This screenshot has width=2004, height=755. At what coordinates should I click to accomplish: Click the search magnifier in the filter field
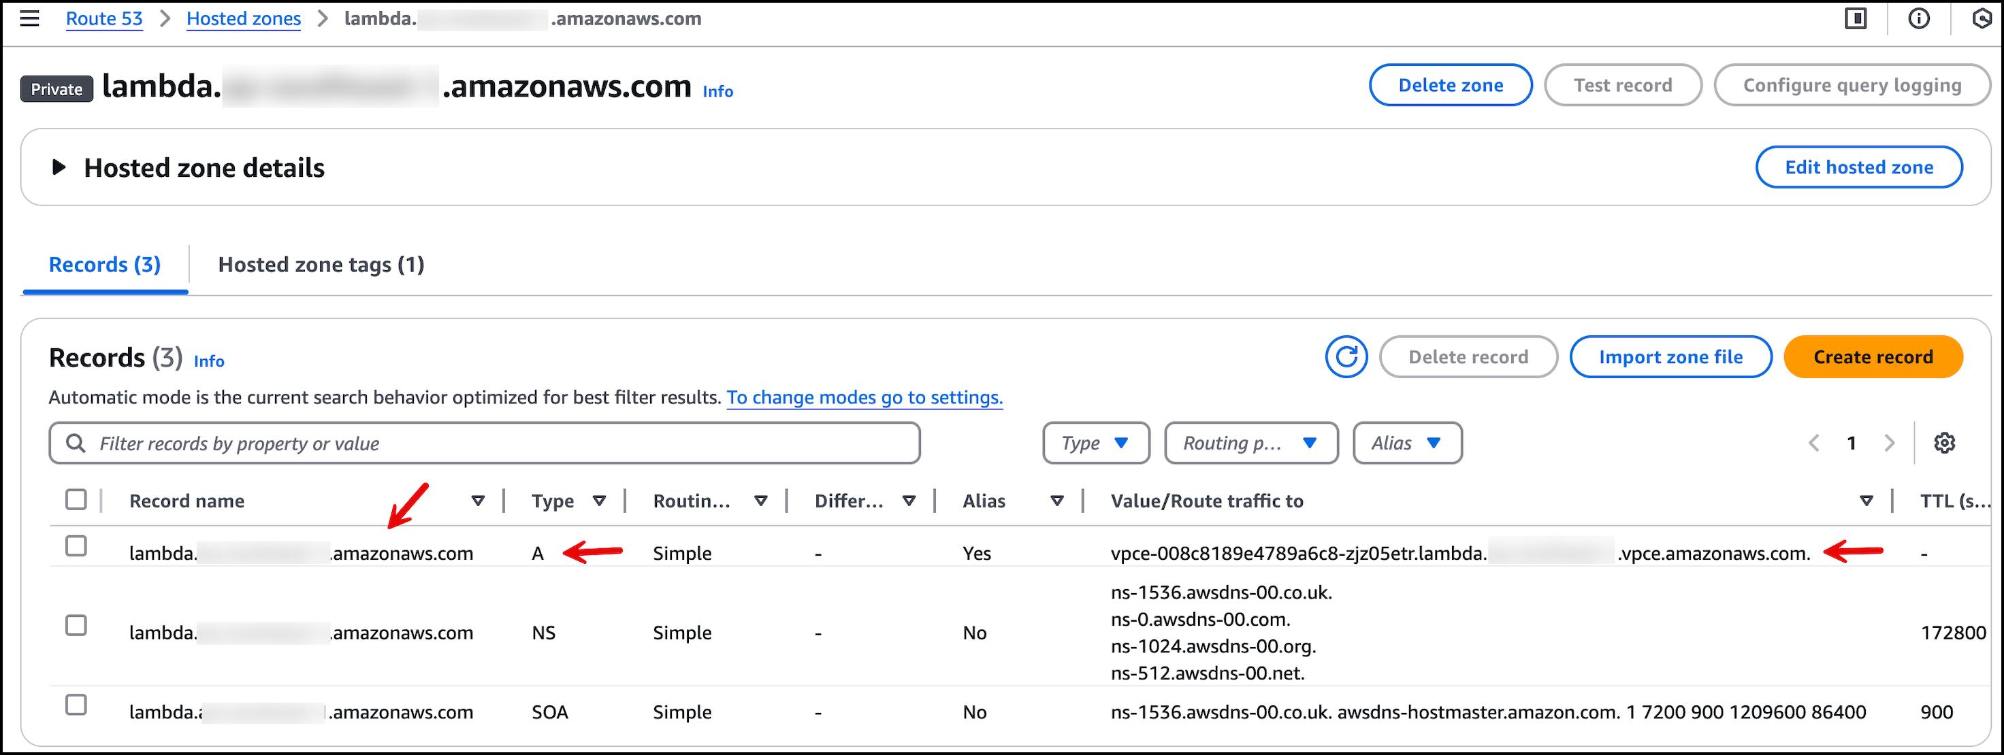click(x=76, y=442)
